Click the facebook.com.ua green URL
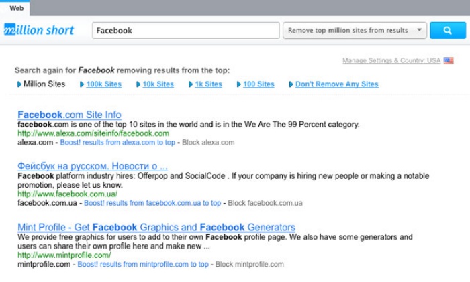470x282 pixels. (67, 194)
